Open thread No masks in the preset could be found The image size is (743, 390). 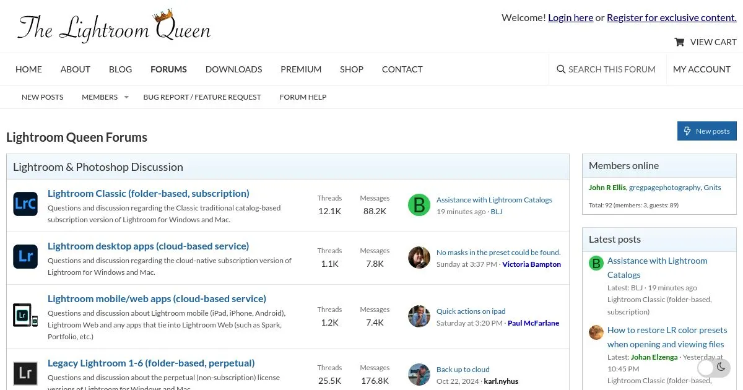pos(498,253)
